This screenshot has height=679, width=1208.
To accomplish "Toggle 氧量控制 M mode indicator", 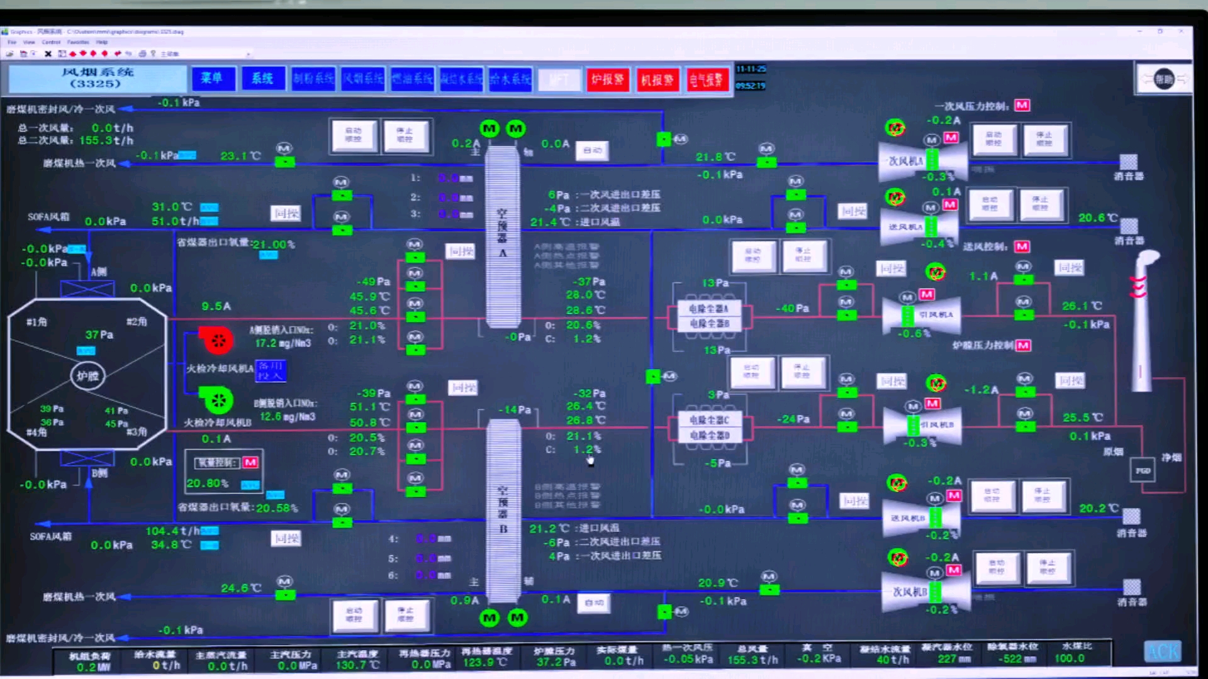I will tap(250, 463).
